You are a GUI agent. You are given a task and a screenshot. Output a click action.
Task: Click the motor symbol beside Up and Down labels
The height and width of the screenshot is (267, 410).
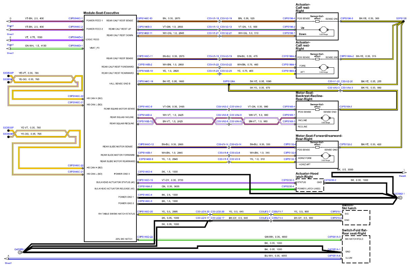coord(324,30)
